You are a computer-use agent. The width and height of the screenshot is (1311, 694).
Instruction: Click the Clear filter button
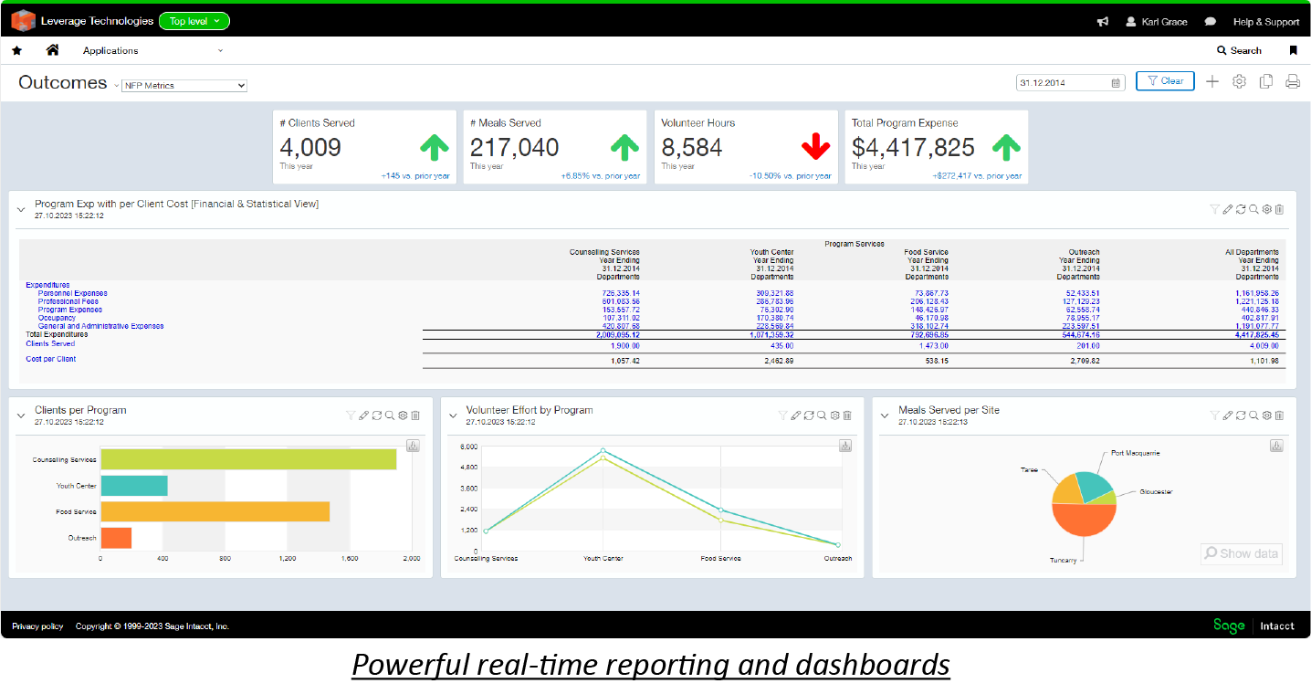coord(1164,81)
